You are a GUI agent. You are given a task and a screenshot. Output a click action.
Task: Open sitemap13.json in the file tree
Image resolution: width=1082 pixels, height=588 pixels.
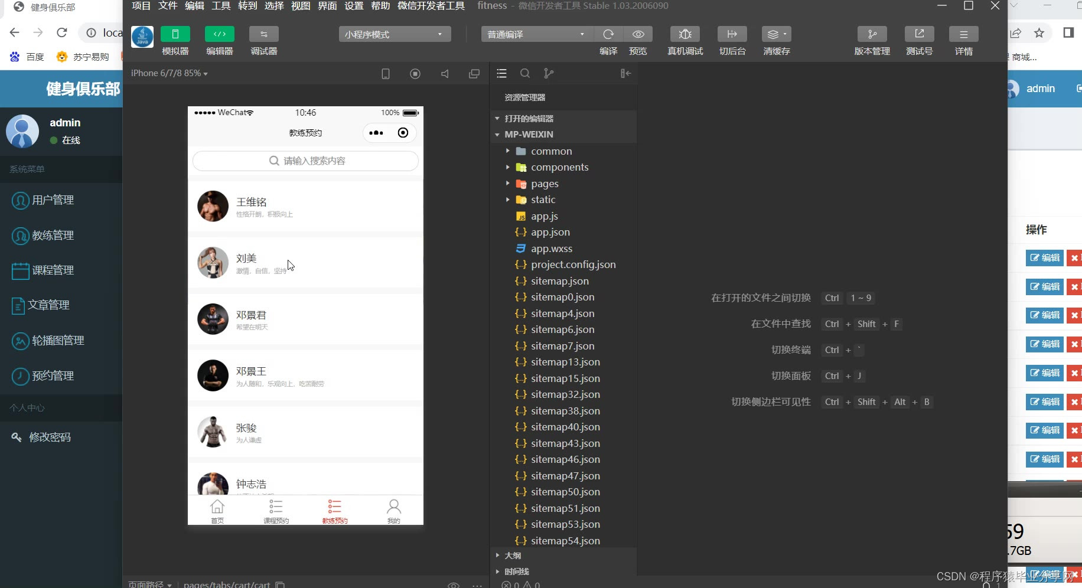click(x=563, y=362)
